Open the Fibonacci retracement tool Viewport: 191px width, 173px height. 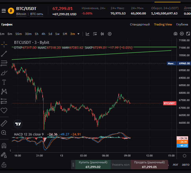[4, 63]
